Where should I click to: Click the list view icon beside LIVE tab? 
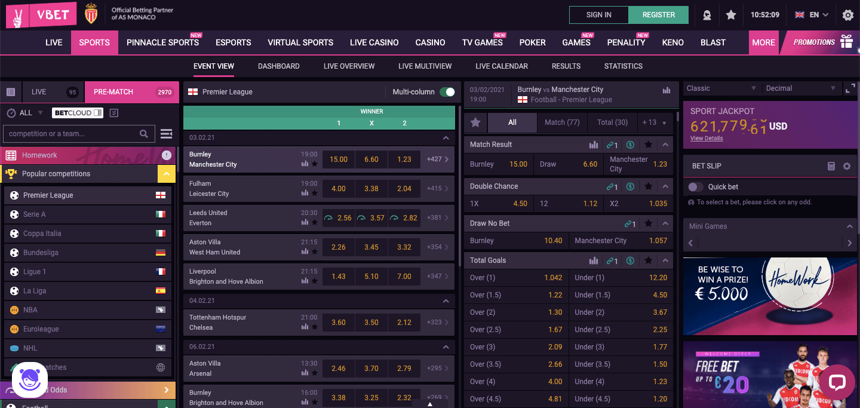pos(11,92)
